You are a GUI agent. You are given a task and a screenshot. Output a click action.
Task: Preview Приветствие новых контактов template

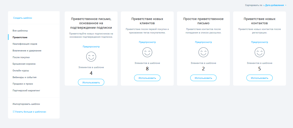click(x=260, y=42)
